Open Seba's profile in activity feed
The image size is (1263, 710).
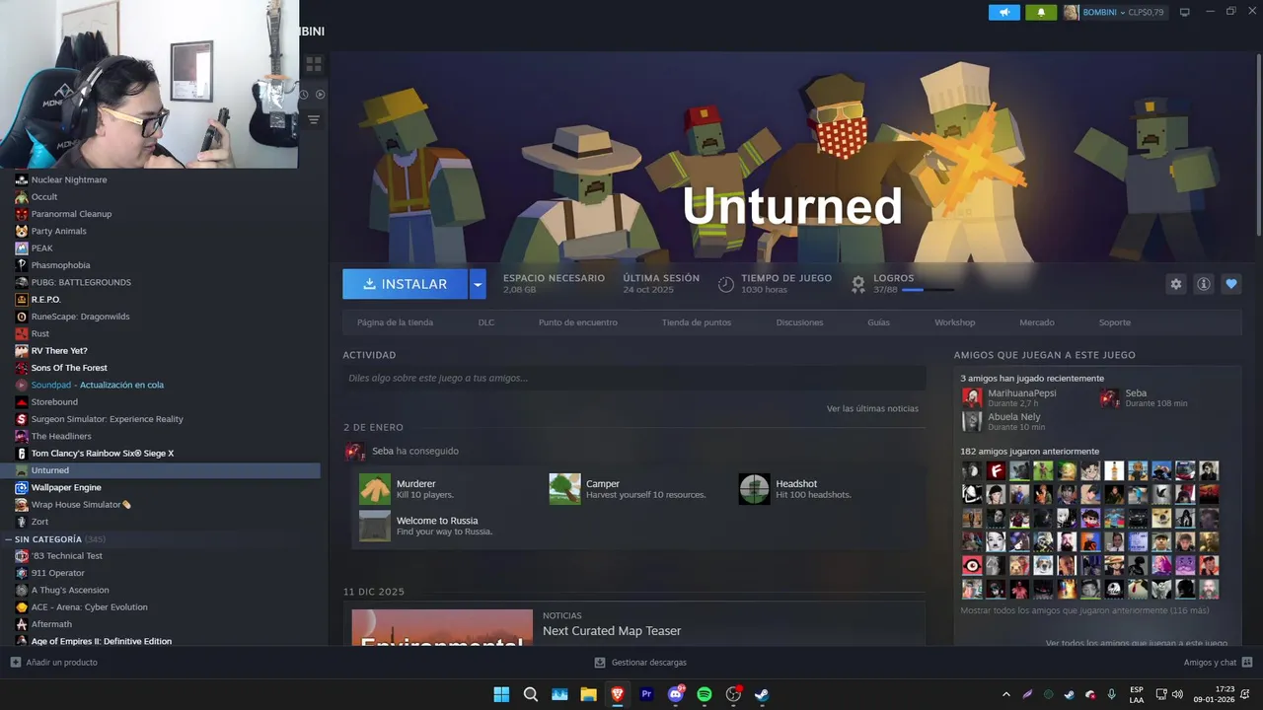[x=383, y=451]
